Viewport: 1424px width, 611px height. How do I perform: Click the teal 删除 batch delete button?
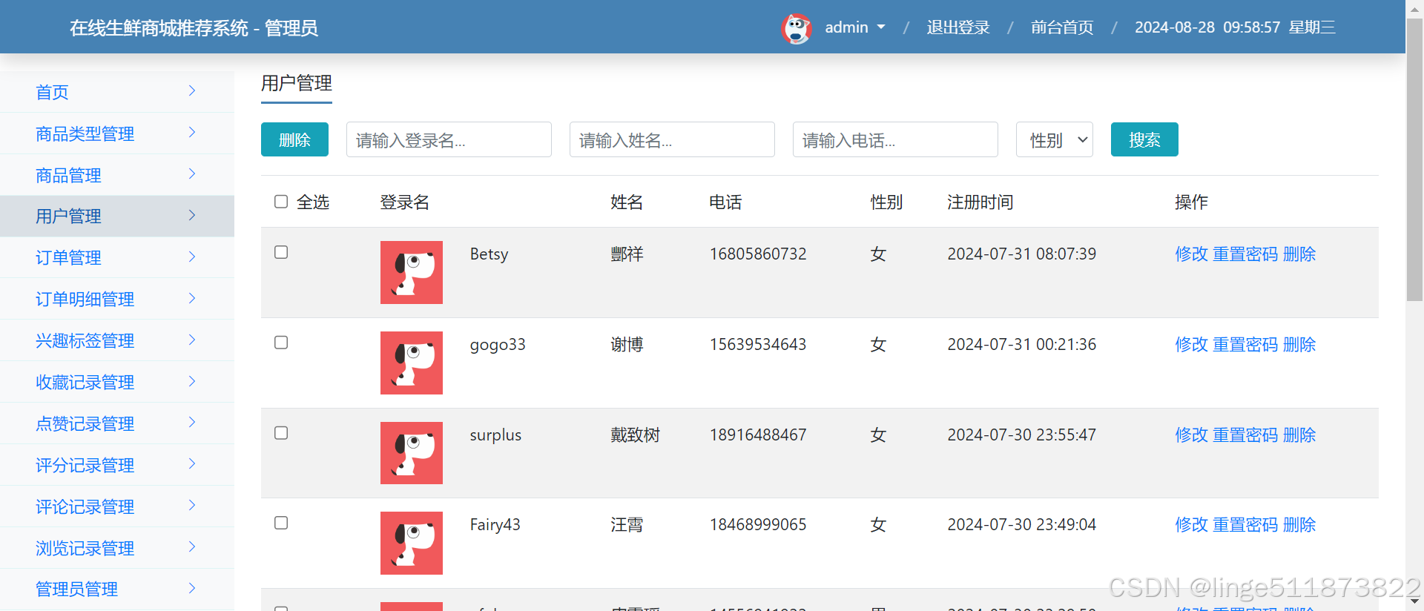(x=294, y=139)
